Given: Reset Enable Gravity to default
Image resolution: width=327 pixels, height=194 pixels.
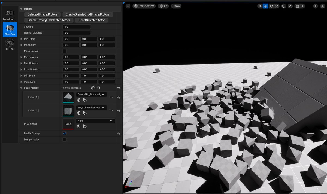Looking at the screenshot, I should pos(119,134).
